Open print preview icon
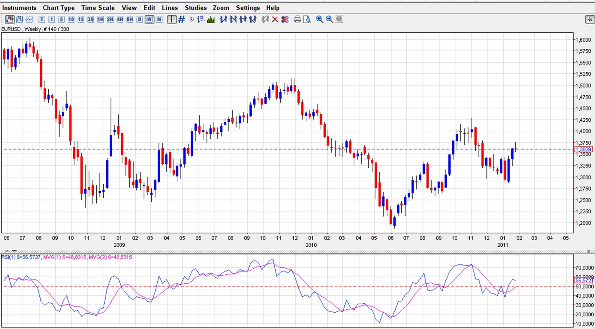Viewport: 595px width, 329px height. [x=307, y=19]
